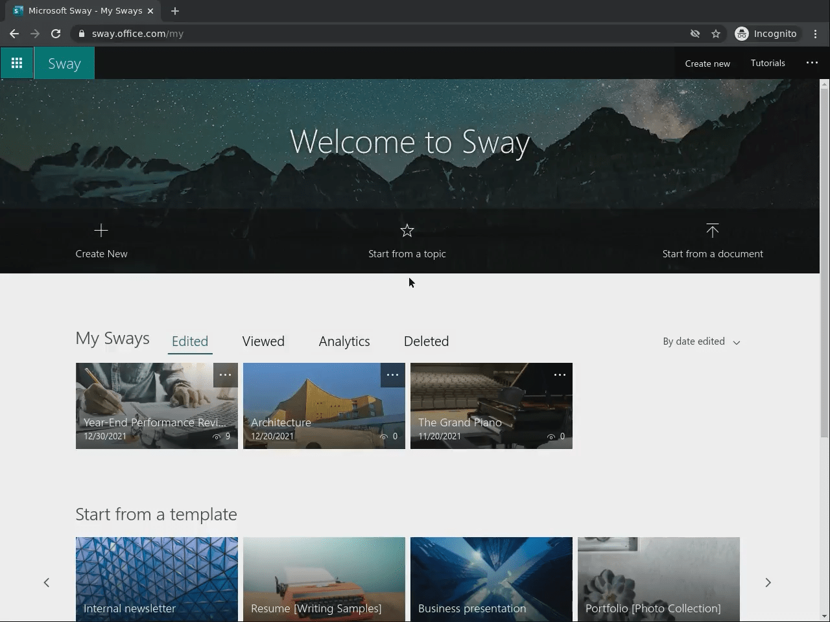The height and width of the screenshot is (622, 830).
Task: Open the Office app launcher grid
Action: pos(17,63)
